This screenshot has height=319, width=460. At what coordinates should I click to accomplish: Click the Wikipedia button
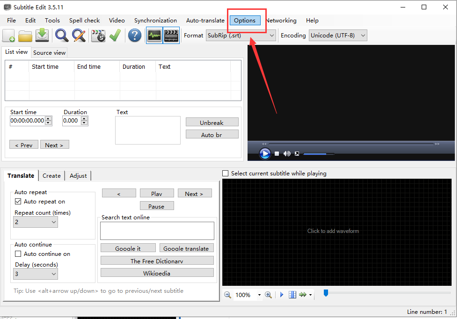click(x=157, y=273)
